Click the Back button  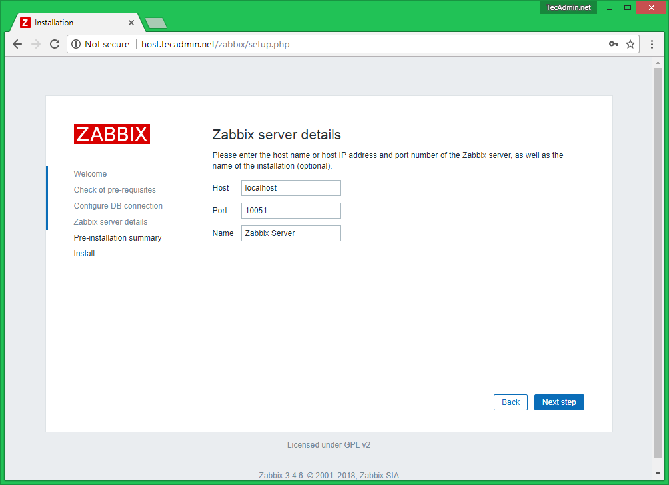click(x=510, y=402)
